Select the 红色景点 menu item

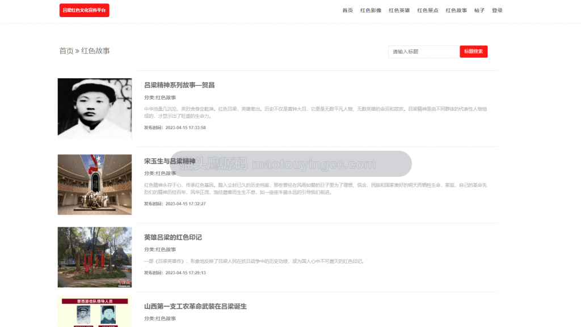coord(428,10)
